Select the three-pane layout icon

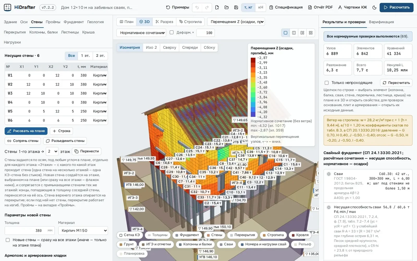click(302, 33)
